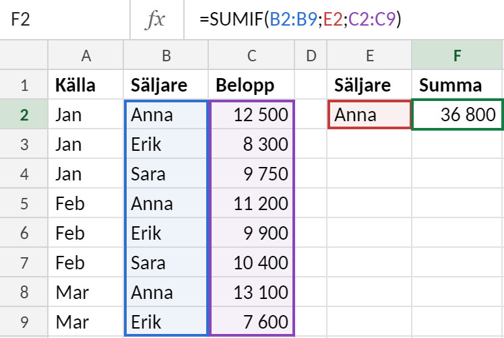This screenshot has height=338, width=504.
Task: Click cell B4 containing Sara
Action: (166, 174)
